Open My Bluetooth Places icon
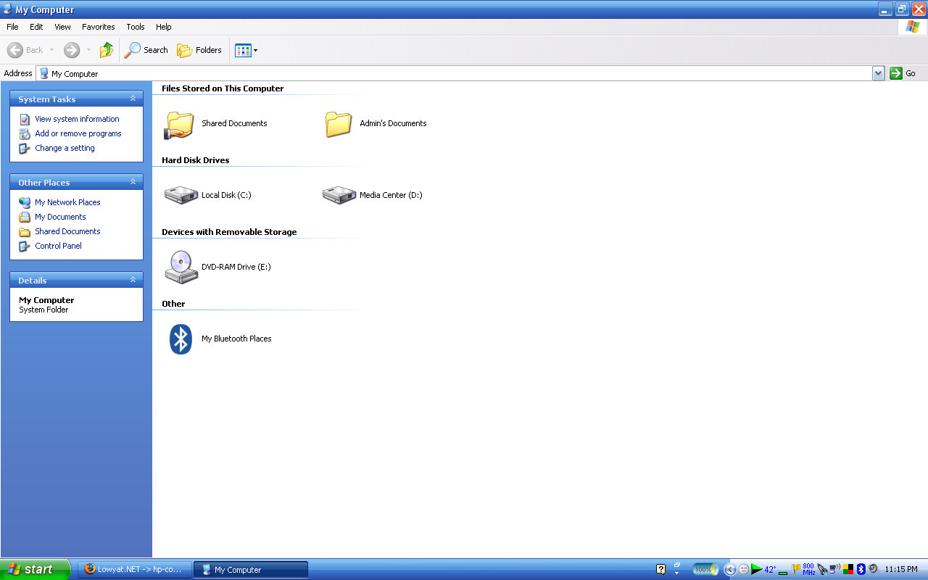Image resolution: width=928 pixels, height=580 pixels. (181, 339)
